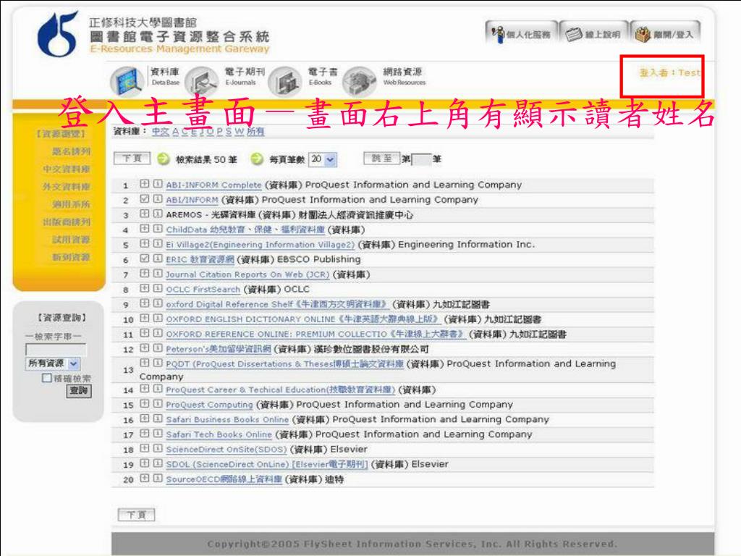Show info for OXFORD REFERENCE ONLINE
Viewport: 741px width, 556px height.
click(x=158, y=333)
